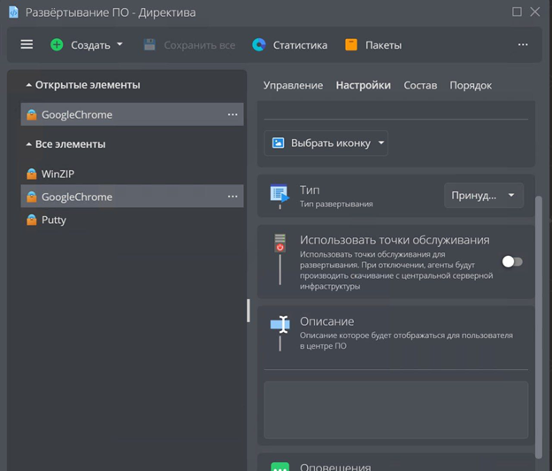552x471 pixels.
Task: Open the hamburger menu
Action: 27,45
